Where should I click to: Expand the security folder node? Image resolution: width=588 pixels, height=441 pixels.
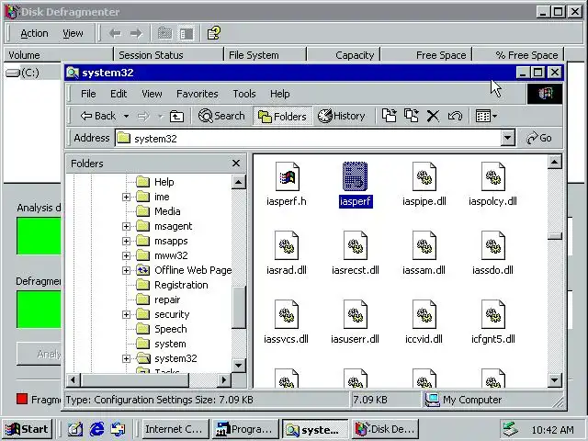click(127, 314)
